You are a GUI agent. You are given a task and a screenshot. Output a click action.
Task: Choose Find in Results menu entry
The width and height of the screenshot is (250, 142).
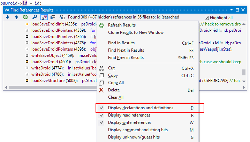tap(121, 43)
